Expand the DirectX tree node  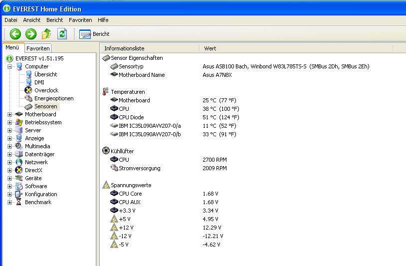click(9, 170)
